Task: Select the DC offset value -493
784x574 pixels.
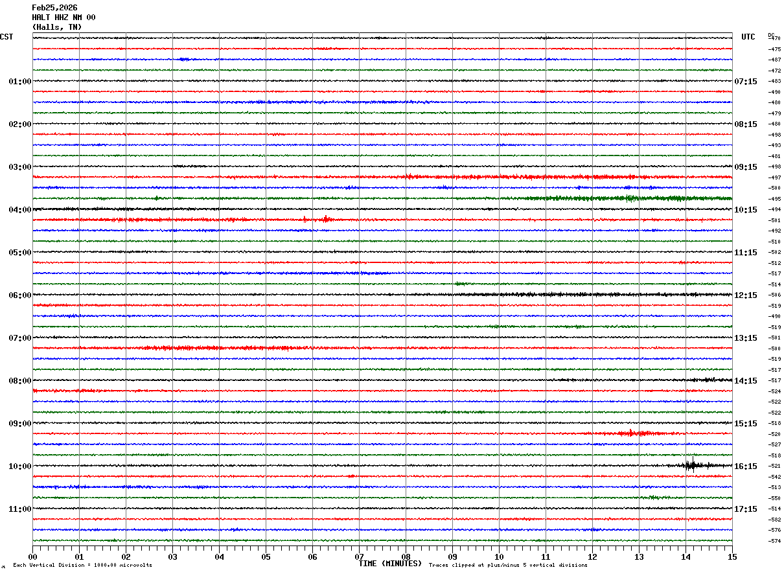Action: pyautogui.click(x=774, y=145)
